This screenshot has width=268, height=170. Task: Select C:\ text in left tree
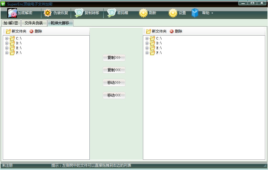click(19, 38)
